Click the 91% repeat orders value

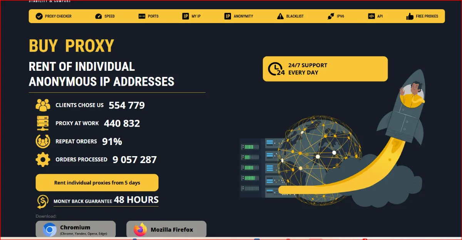(112, 142)
